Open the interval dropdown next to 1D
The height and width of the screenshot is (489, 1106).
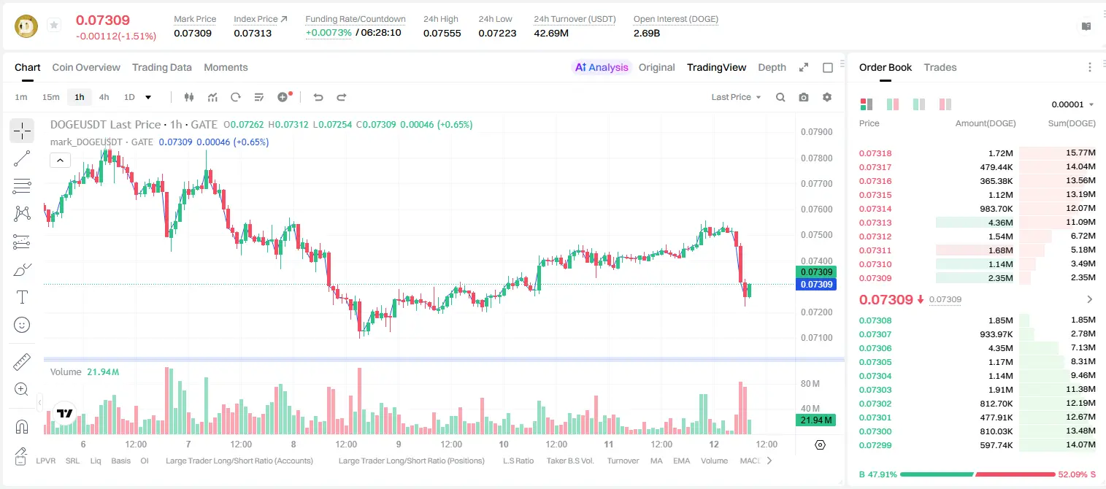tap(148, 97)
